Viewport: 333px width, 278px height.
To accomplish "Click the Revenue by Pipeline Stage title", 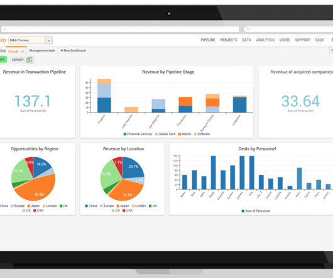I will coord(168,72).
